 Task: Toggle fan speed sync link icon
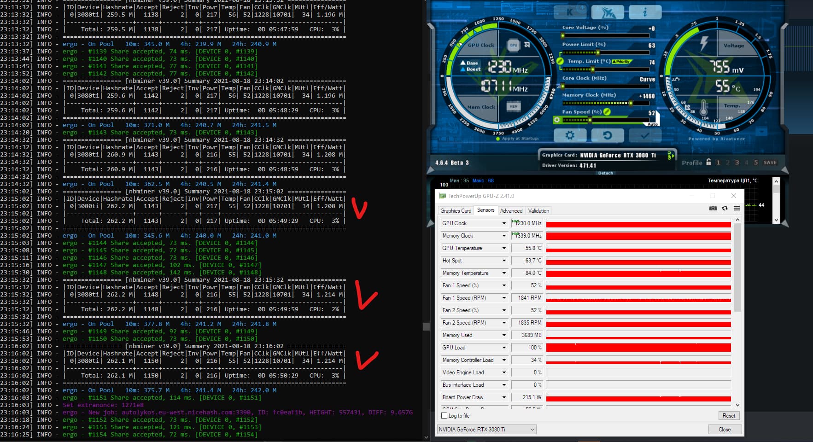tap(607, 111)
